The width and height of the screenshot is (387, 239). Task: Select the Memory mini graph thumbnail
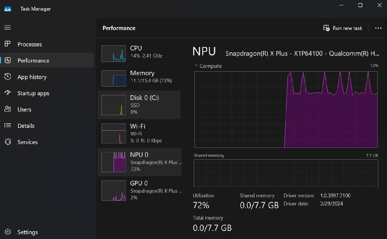pyautogui.click(x=113, y=78)
